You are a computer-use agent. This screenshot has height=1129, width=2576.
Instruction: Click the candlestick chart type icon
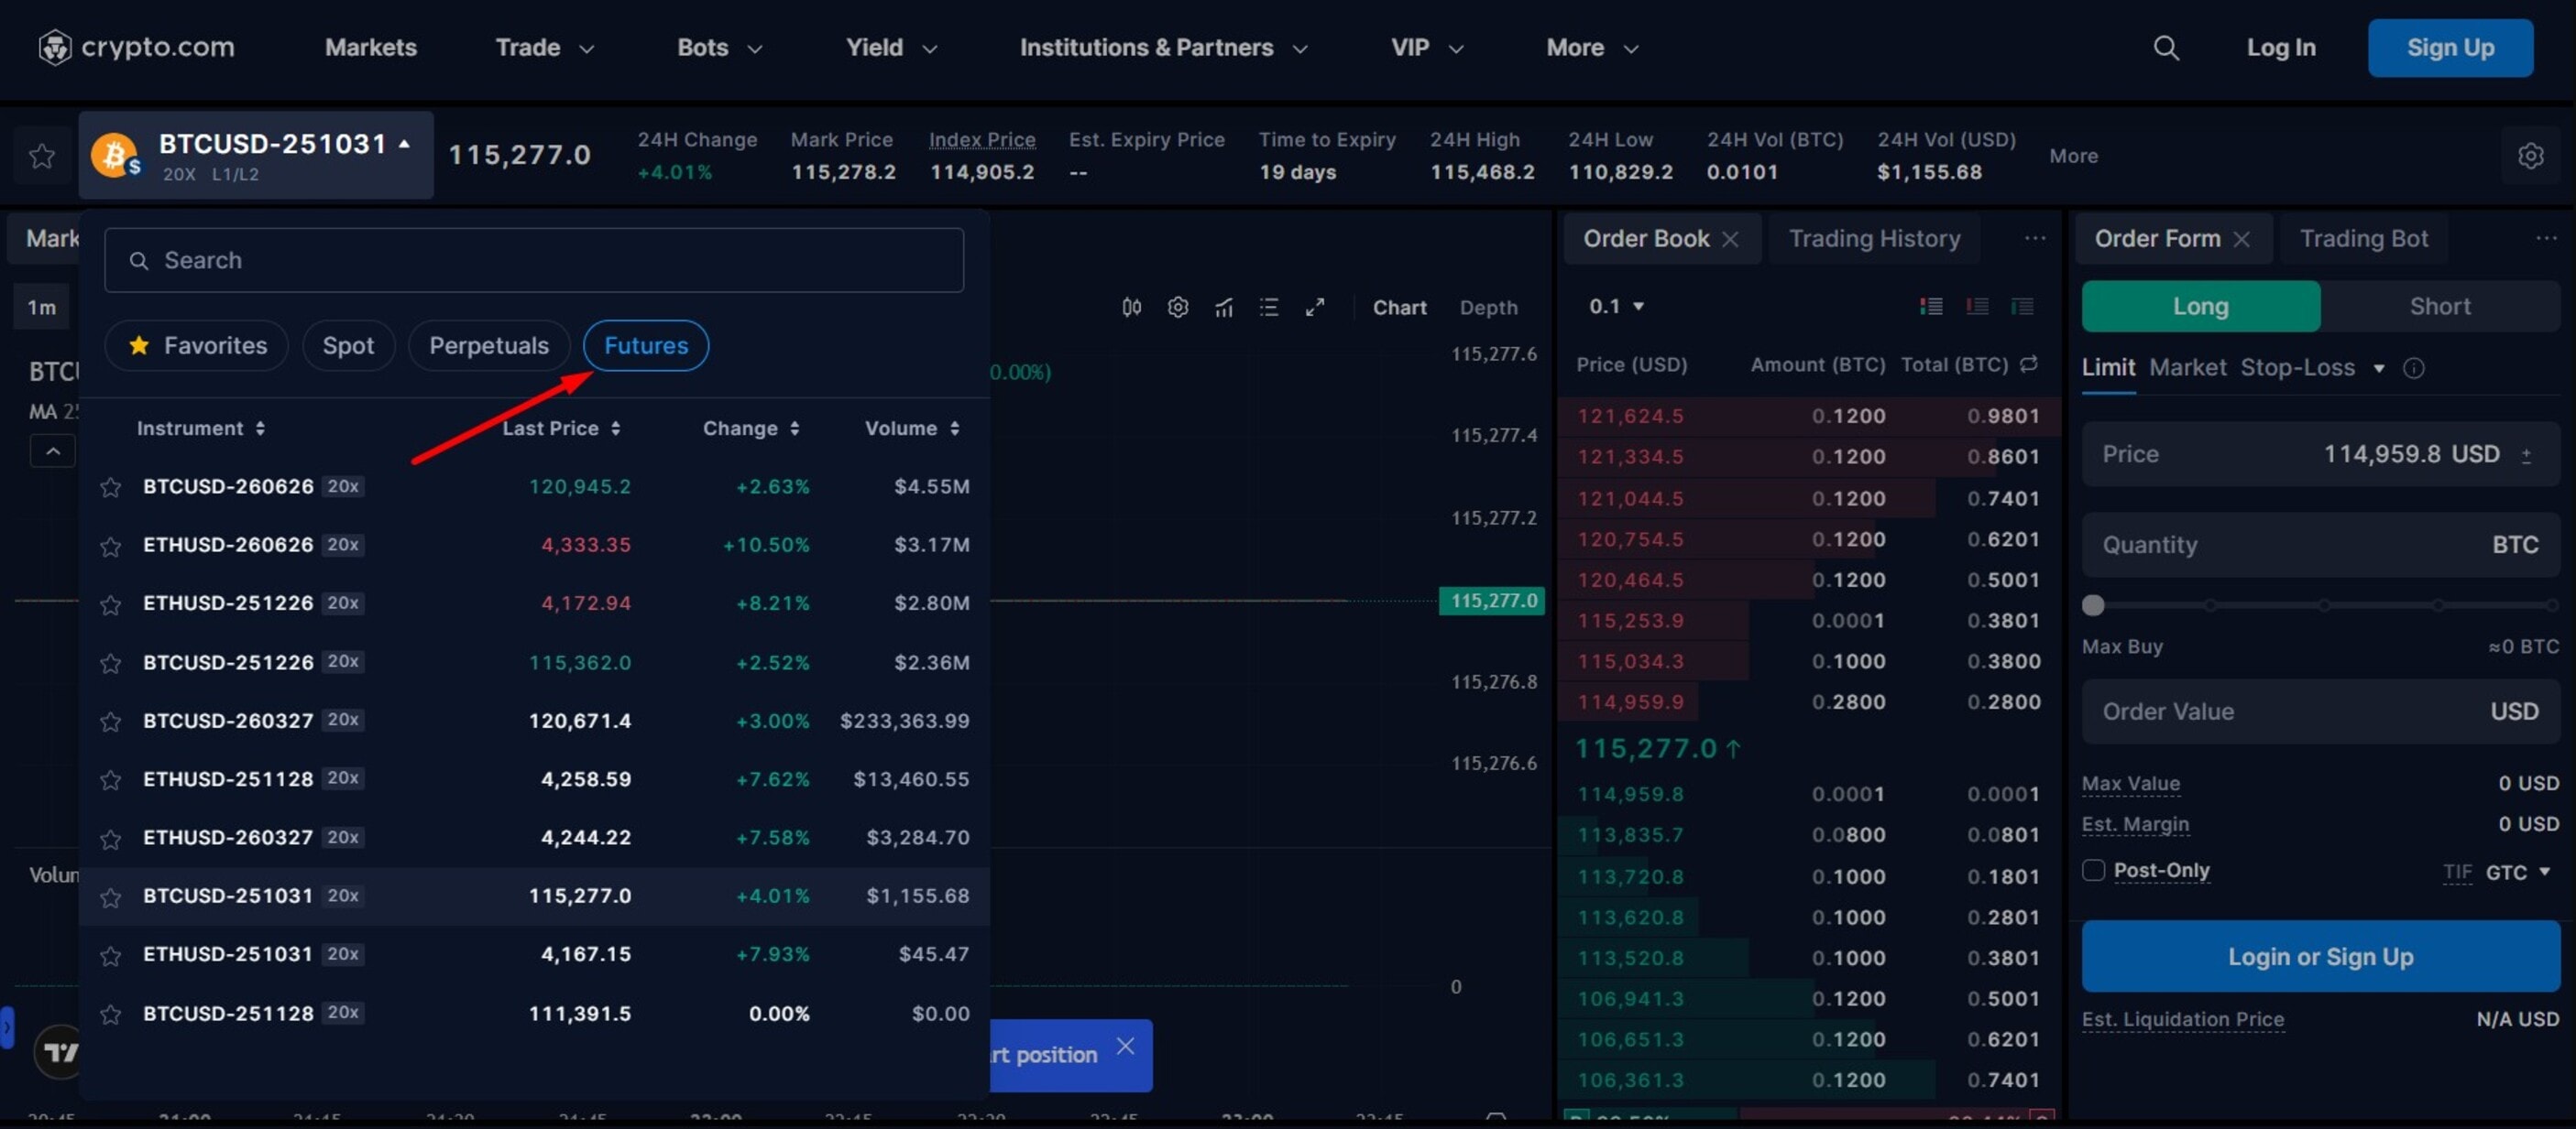pos(1131,308)
